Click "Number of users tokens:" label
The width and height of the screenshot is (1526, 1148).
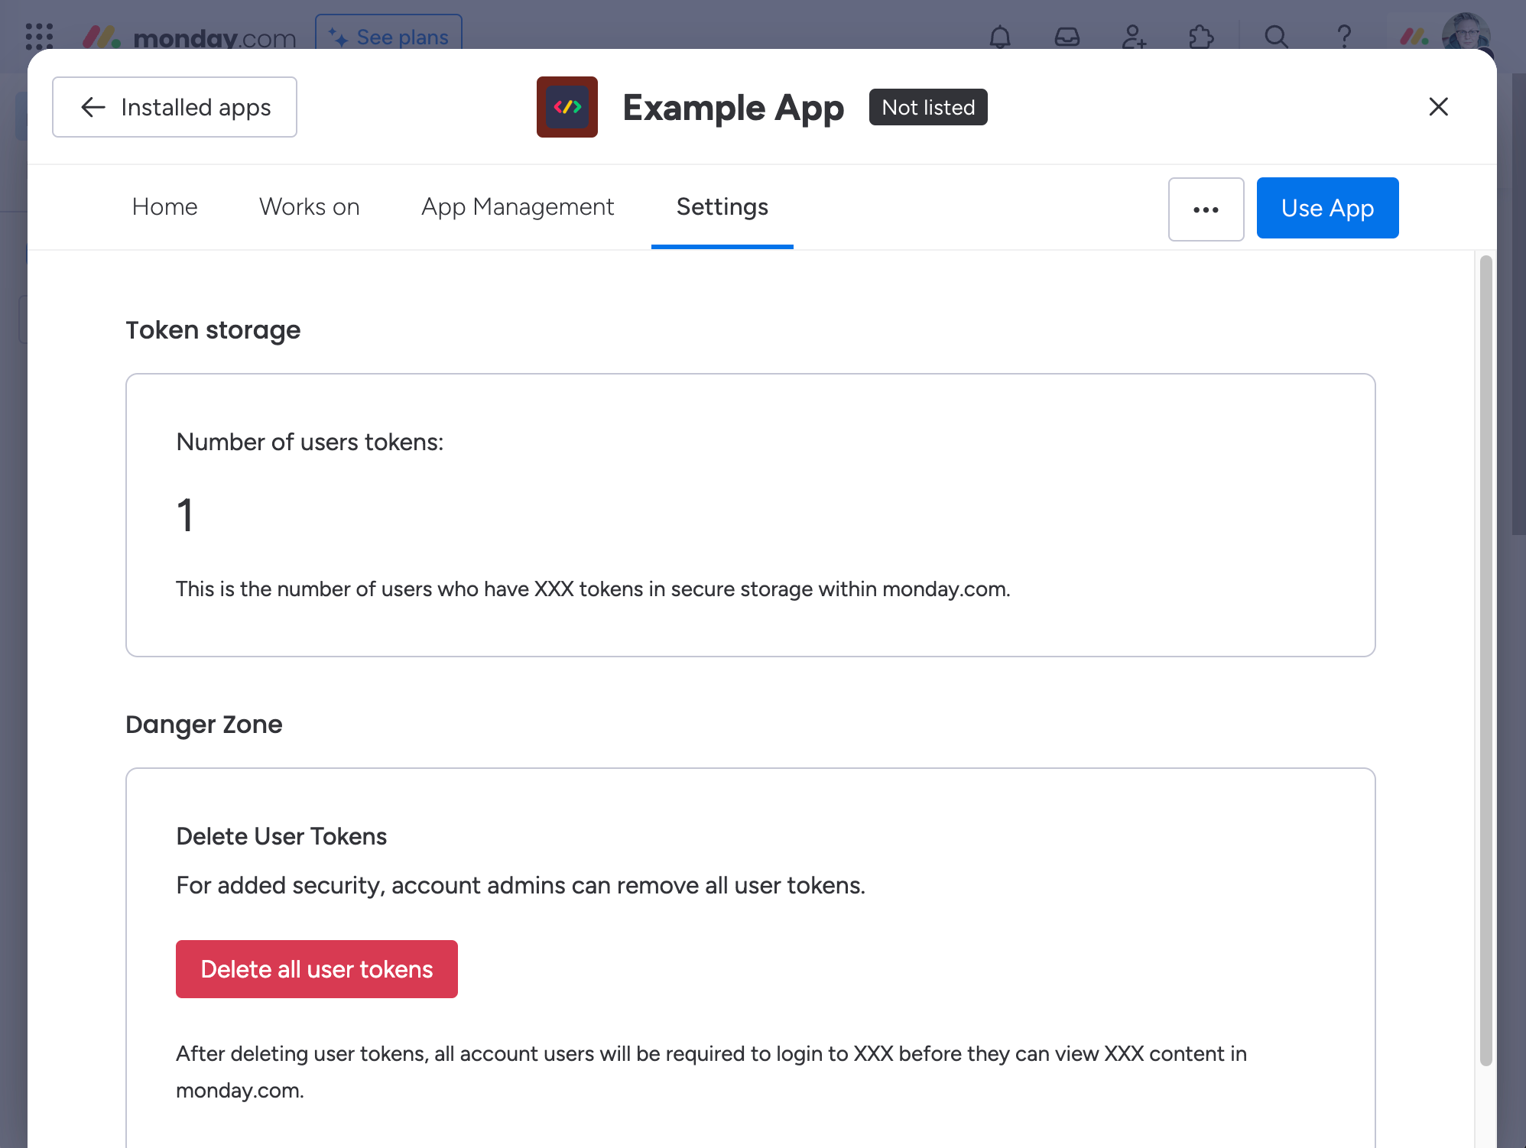[x=310, y=442]
